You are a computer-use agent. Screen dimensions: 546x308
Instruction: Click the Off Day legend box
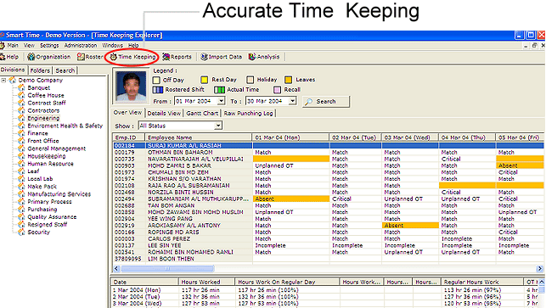[x=157, y=80]
